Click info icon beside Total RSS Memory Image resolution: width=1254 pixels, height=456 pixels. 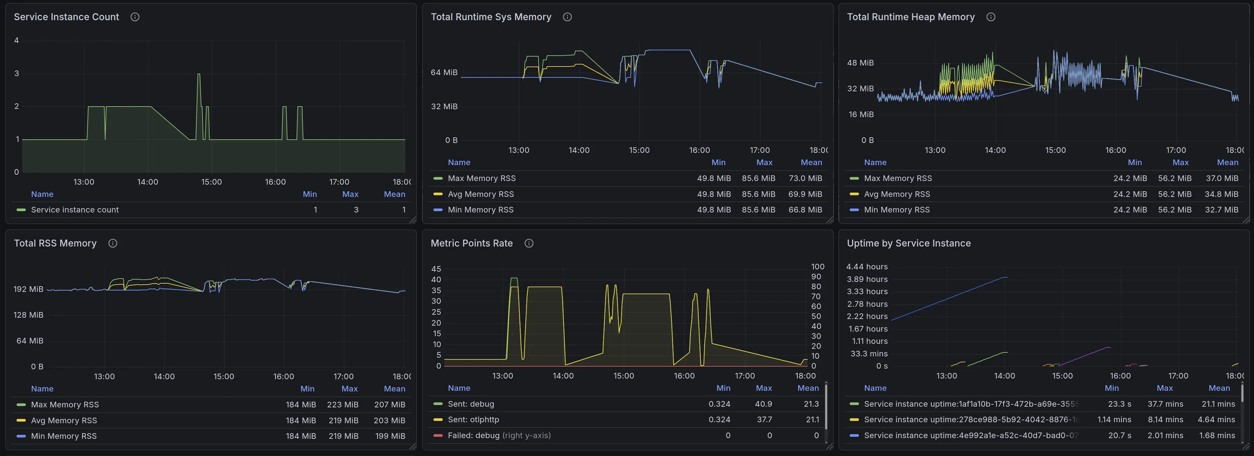113,243
